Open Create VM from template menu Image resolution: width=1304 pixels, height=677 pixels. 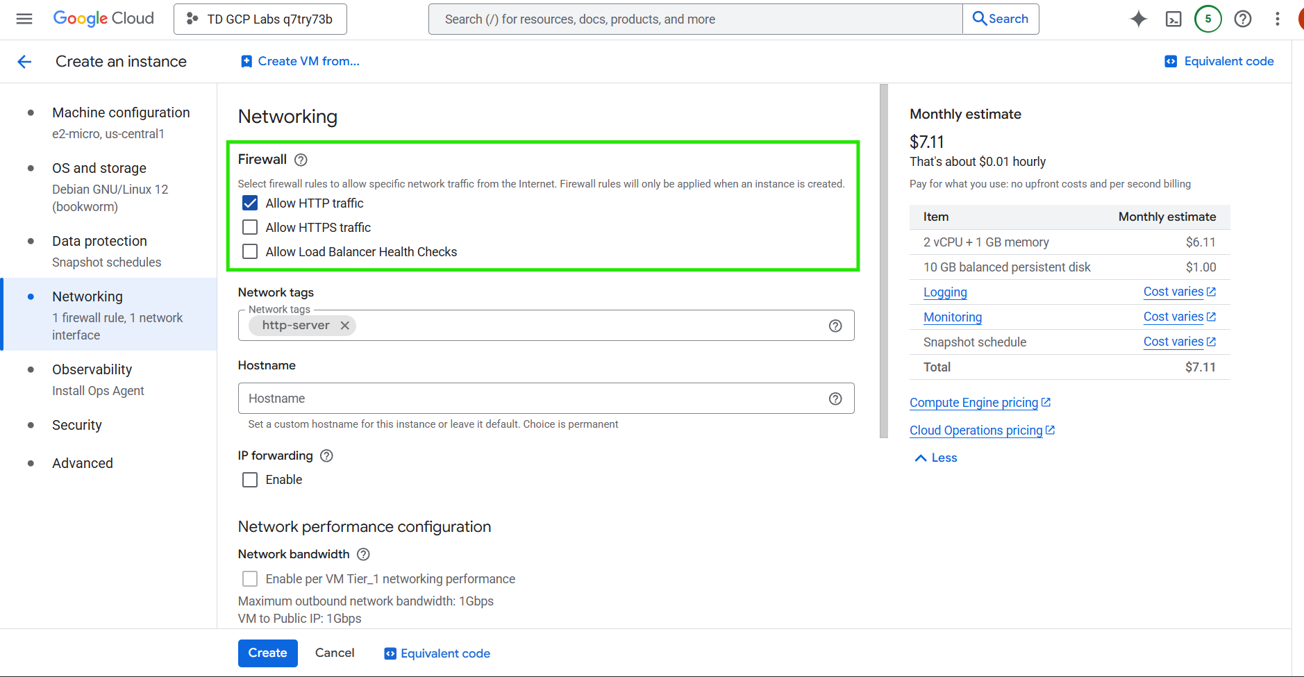click(x=300, y=61)
